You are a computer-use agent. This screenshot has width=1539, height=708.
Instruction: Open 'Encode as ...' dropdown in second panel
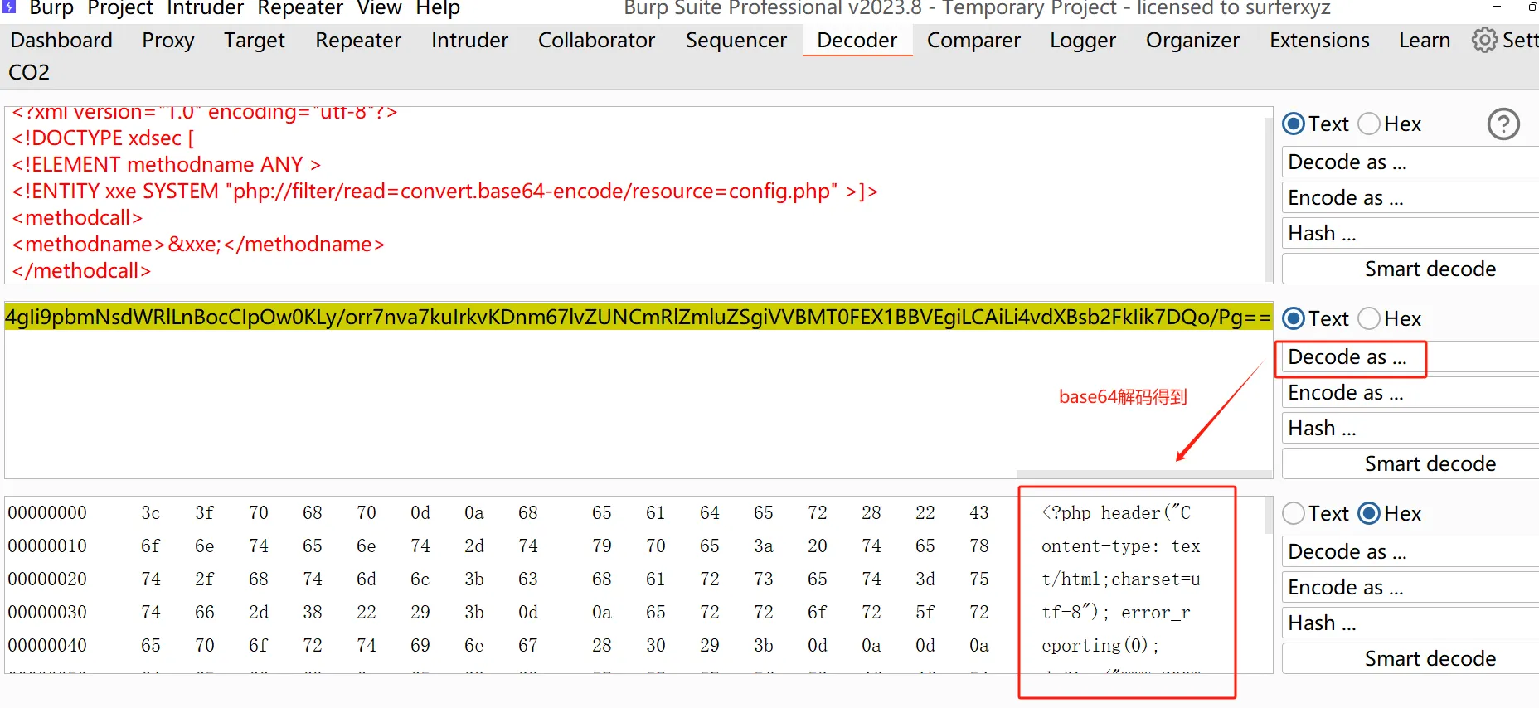pyautogui.click(x=1410, y=393)
